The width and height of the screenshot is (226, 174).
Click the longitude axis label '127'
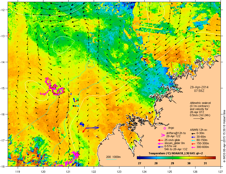click(x=221, y=171)
